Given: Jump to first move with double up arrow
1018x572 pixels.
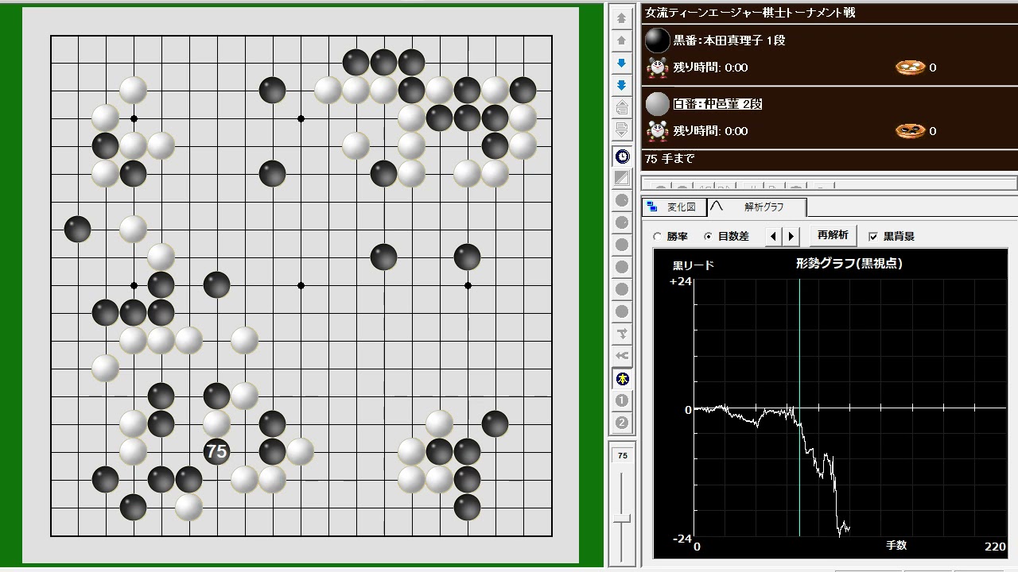Looking at the screenshot, I should [x=622, y=17].
